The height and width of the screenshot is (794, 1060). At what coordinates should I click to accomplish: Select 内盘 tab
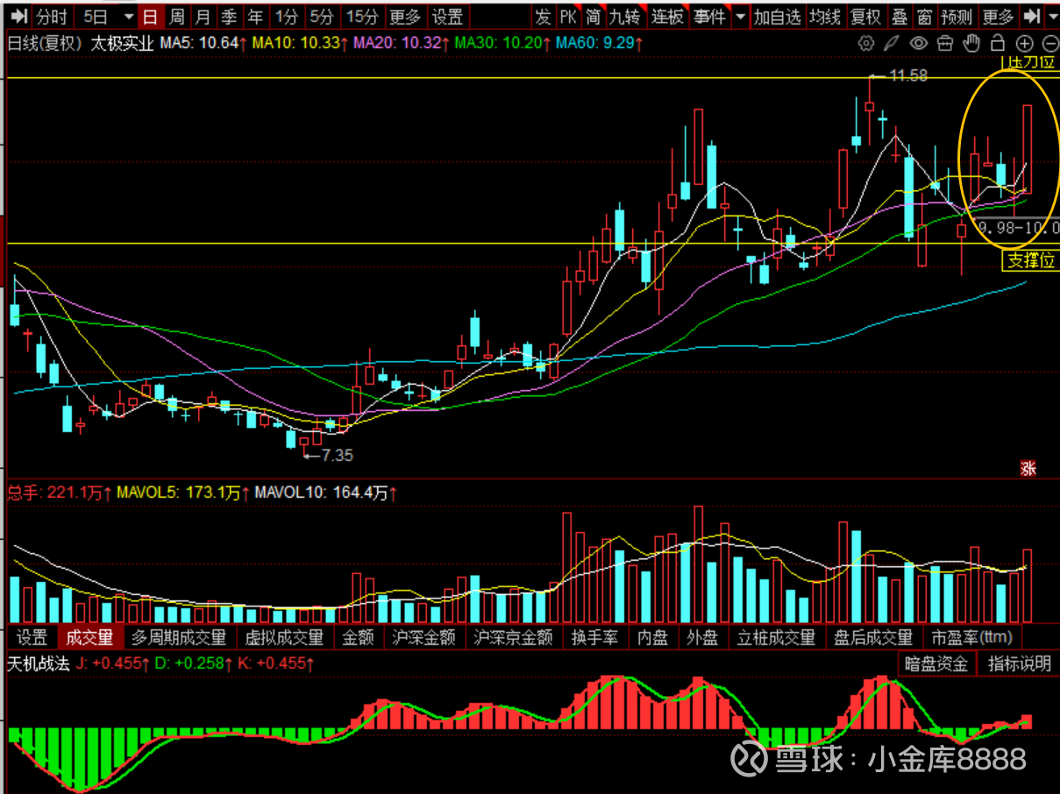pyautogui.click(x=653, y=637)
